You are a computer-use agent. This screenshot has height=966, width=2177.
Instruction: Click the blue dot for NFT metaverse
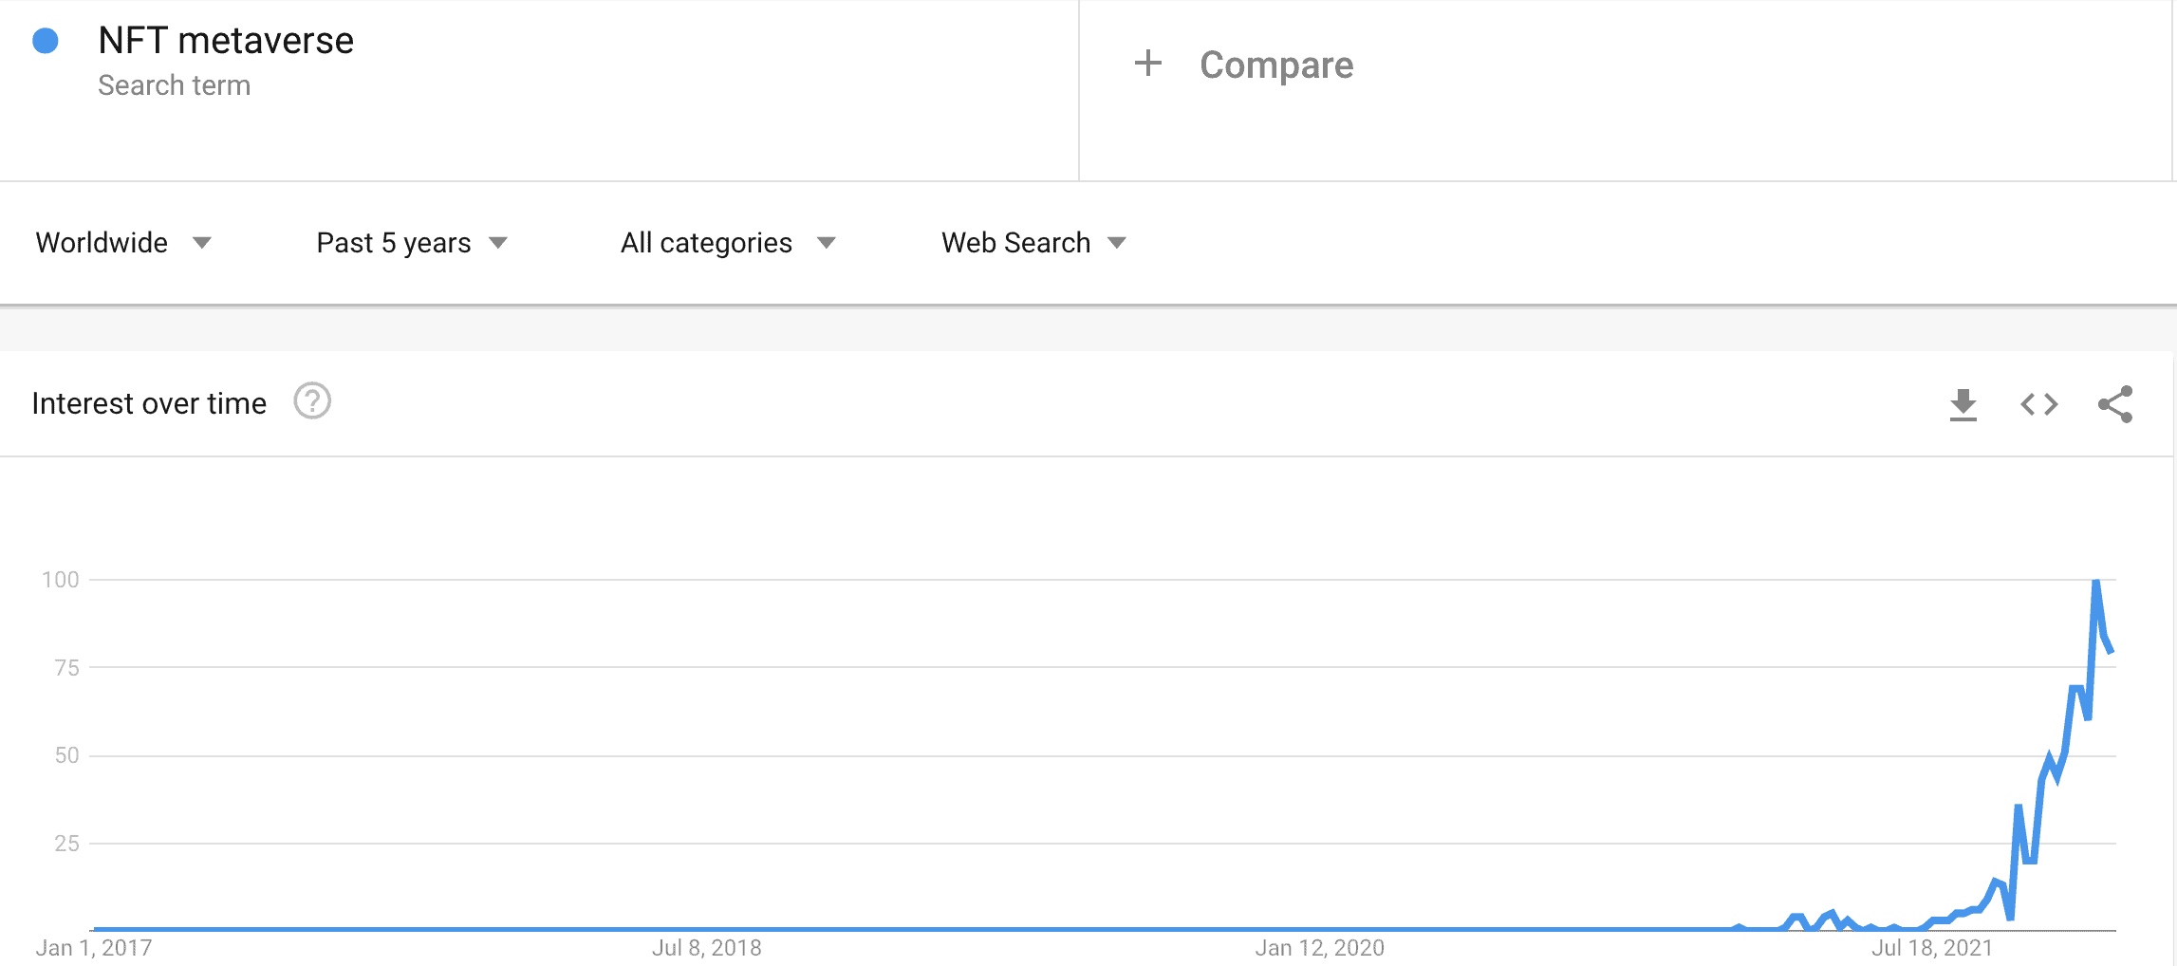(46, 41)
